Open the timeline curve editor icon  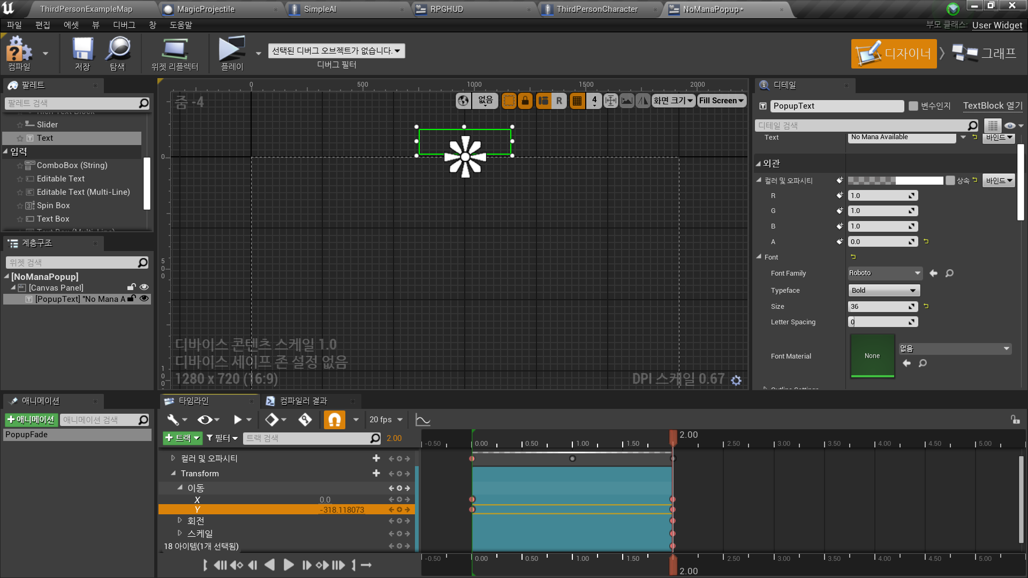point(423,420)
